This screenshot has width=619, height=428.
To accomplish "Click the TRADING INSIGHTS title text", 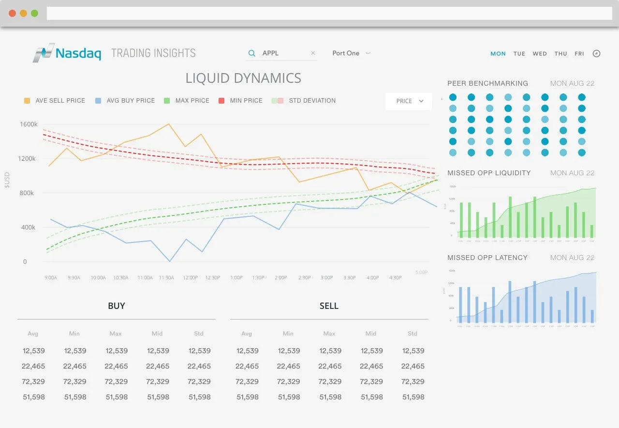I will (153, 53).
